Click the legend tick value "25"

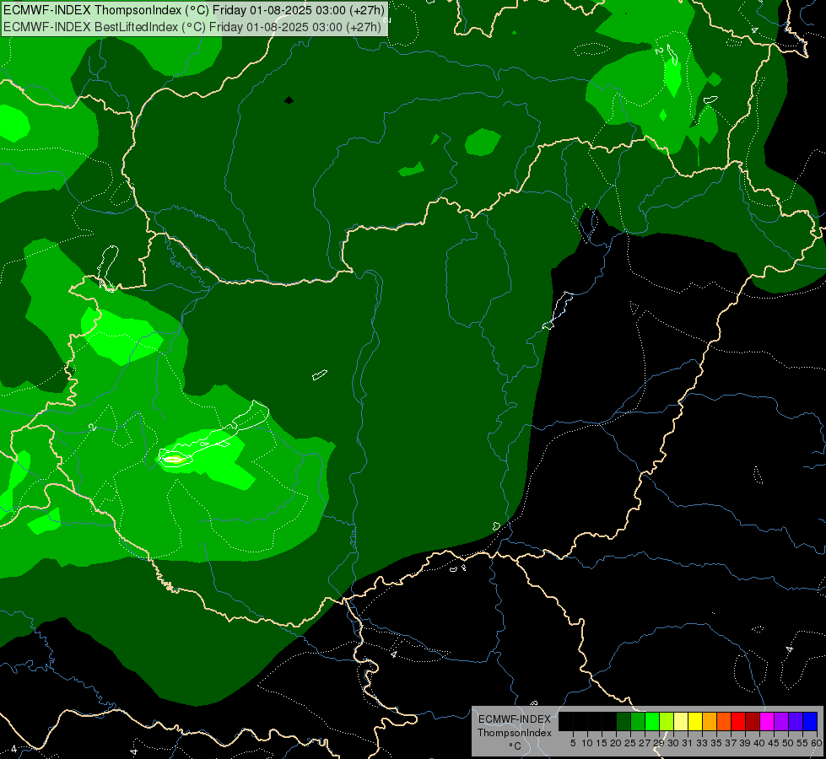(x=630, y=743)
